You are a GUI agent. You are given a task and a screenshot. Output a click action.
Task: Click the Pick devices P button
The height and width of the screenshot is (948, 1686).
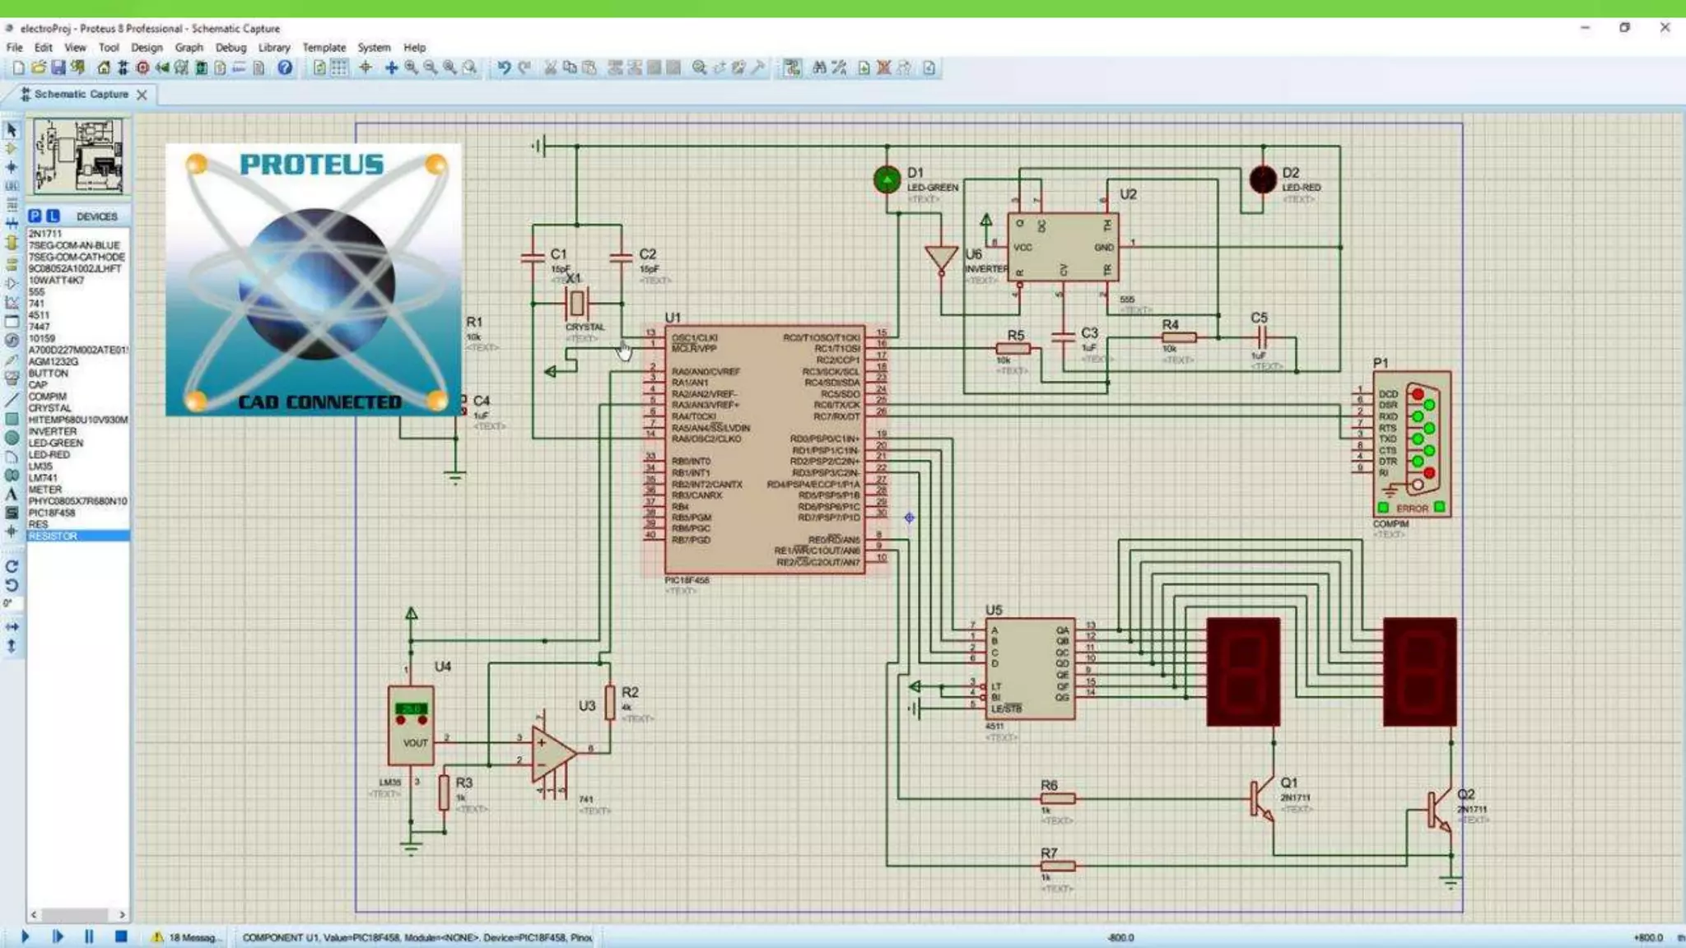coord(35,216)
